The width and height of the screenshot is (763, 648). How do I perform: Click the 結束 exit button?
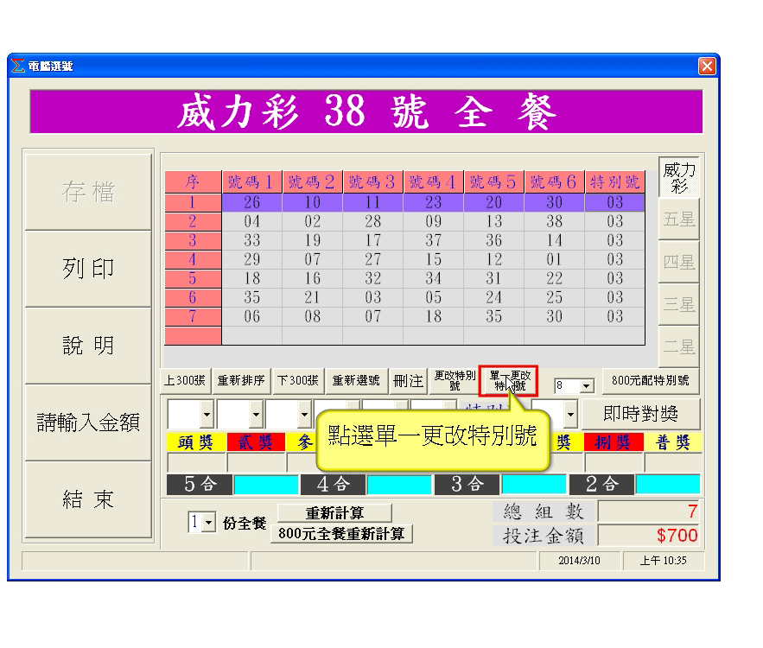tap(88, 499)
